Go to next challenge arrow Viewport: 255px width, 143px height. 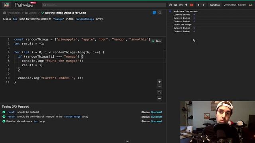(204, 5)
